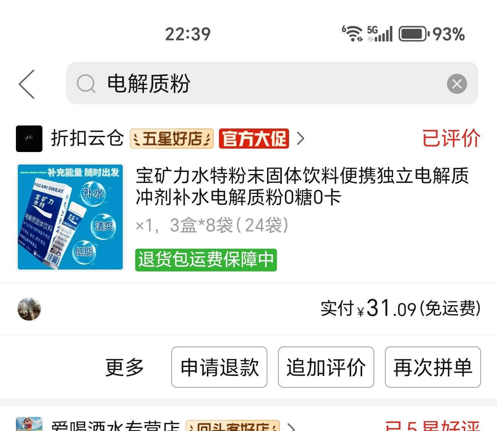Expand store page via chevron arrow

point(301,139)
